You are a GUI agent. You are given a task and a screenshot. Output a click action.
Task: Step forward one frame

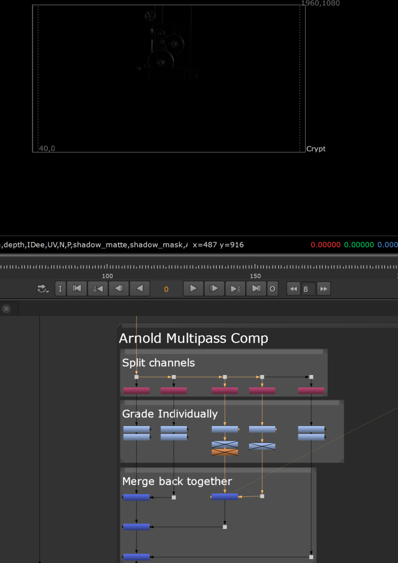(214, 289)
